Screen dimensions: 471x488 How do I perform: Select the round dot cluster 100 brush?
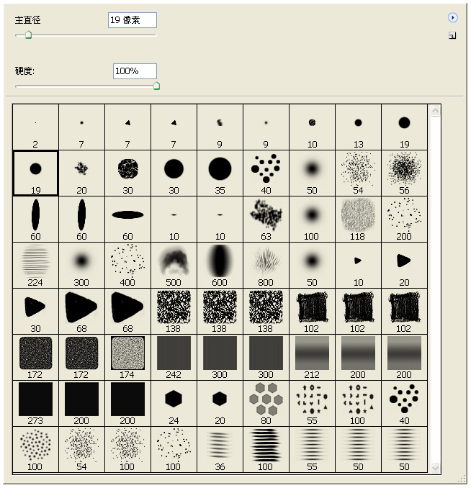35,449
